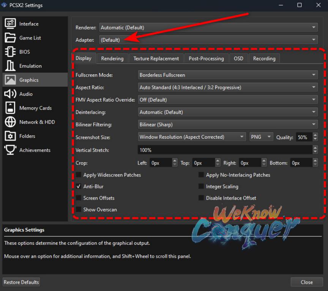
Task: Switch to the Recording tab
Action: click(264, 58)
